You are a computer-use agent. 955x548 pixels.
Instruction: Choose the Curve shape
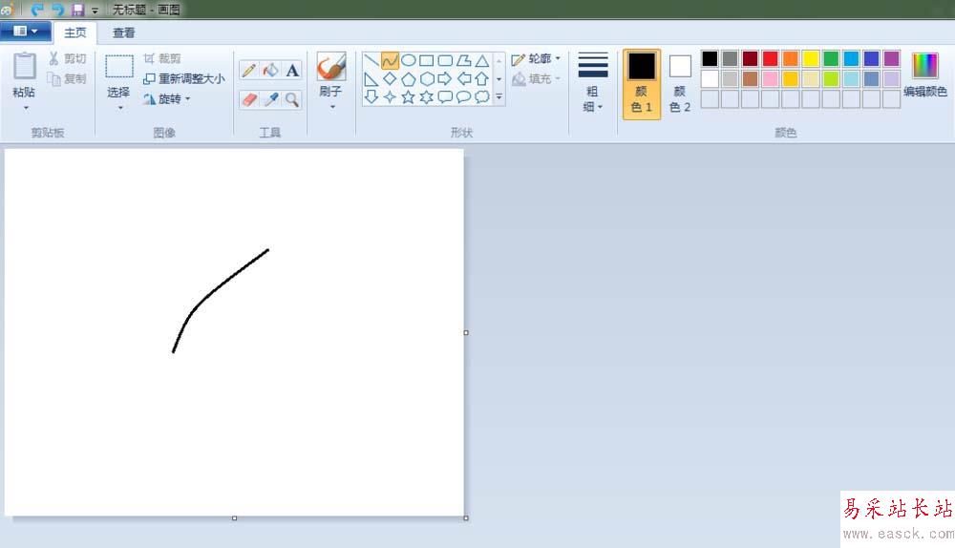390,60
